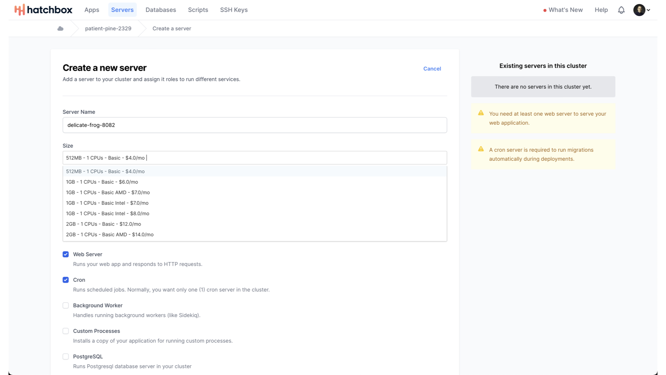Click the Cancel link
666x375 pixels.
[432, 69]
